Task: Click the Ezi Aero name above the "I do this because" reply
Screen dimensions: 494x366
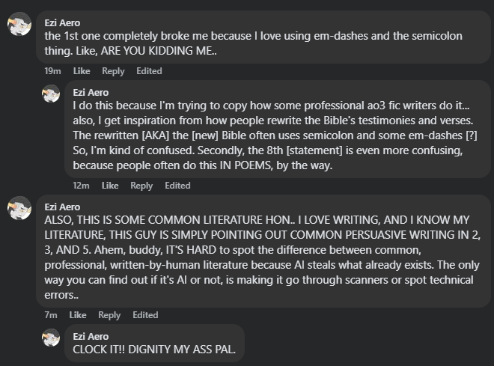Action: (x=91, y=92)
